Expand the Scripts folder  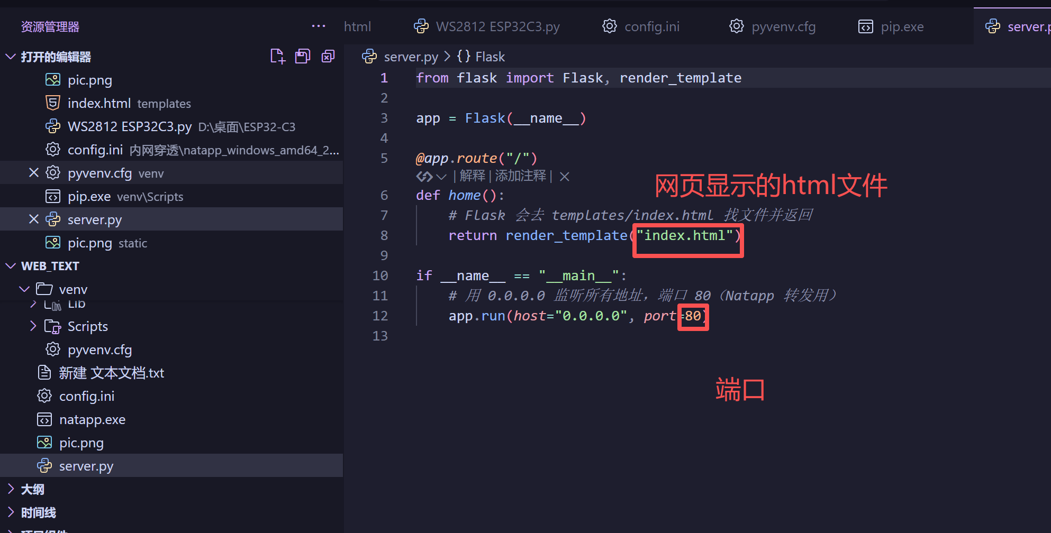click(33, 326)
